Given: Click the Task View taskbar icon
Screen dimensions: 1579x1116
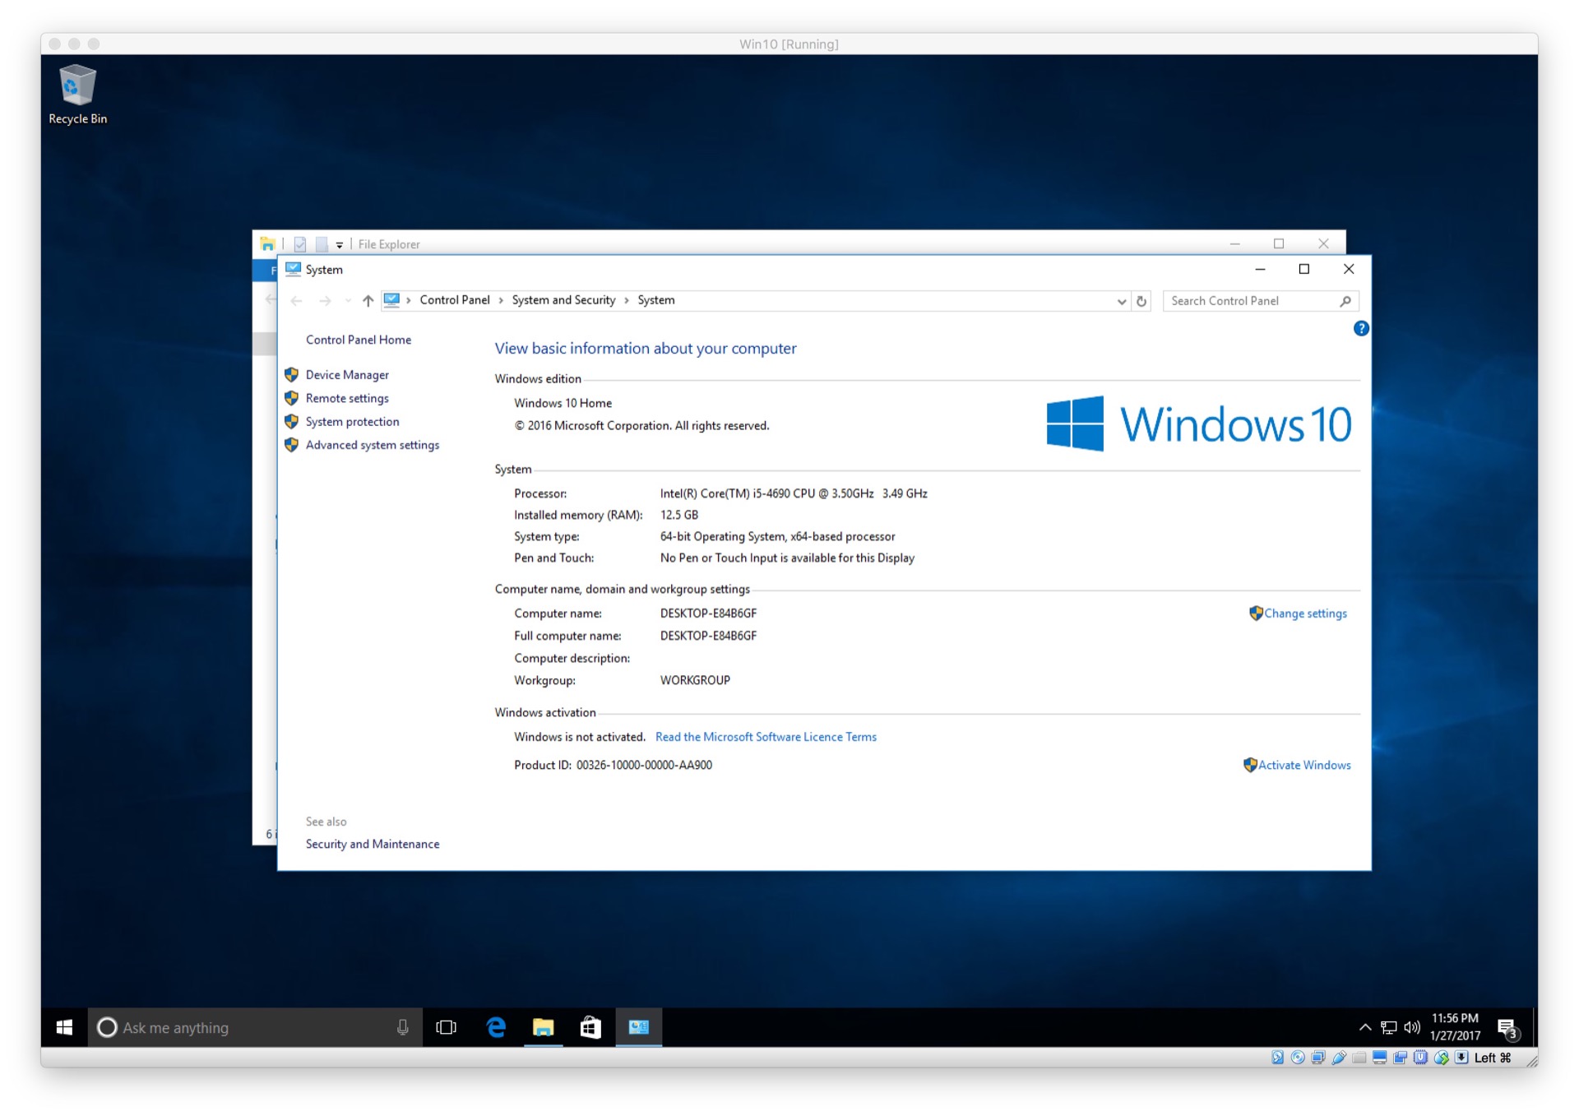Looking at the screenshot, I should (446, 1027).
